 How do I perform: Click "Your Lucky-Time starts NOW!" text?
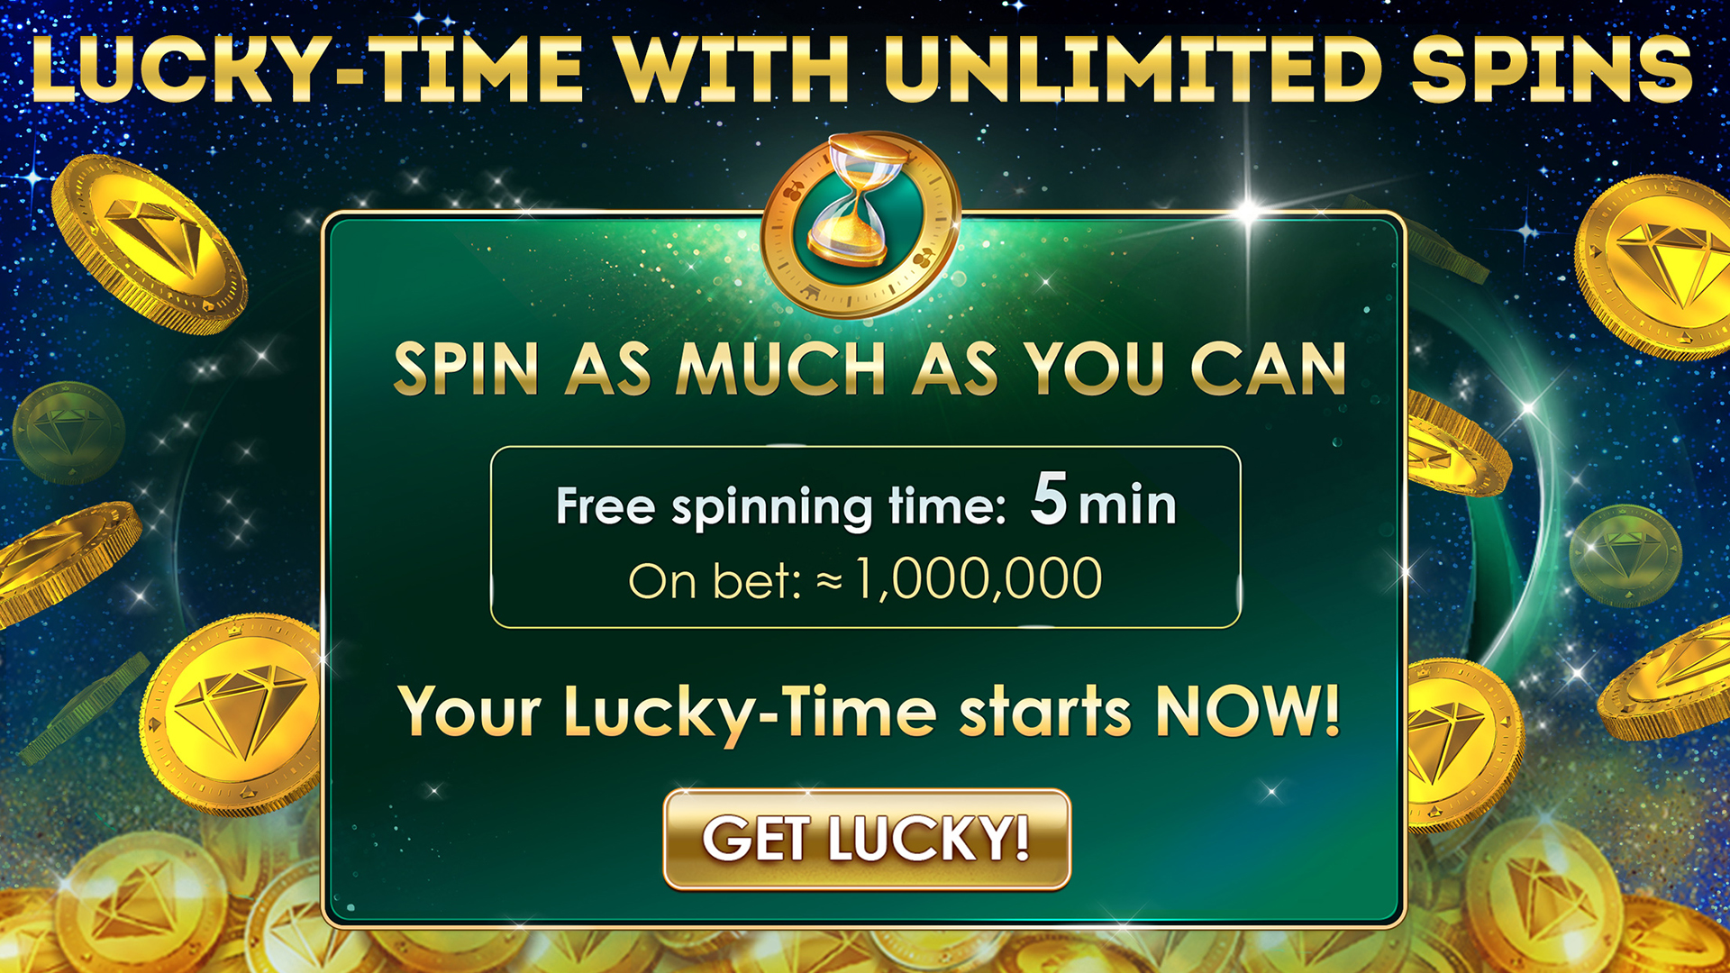coord(870,712)
